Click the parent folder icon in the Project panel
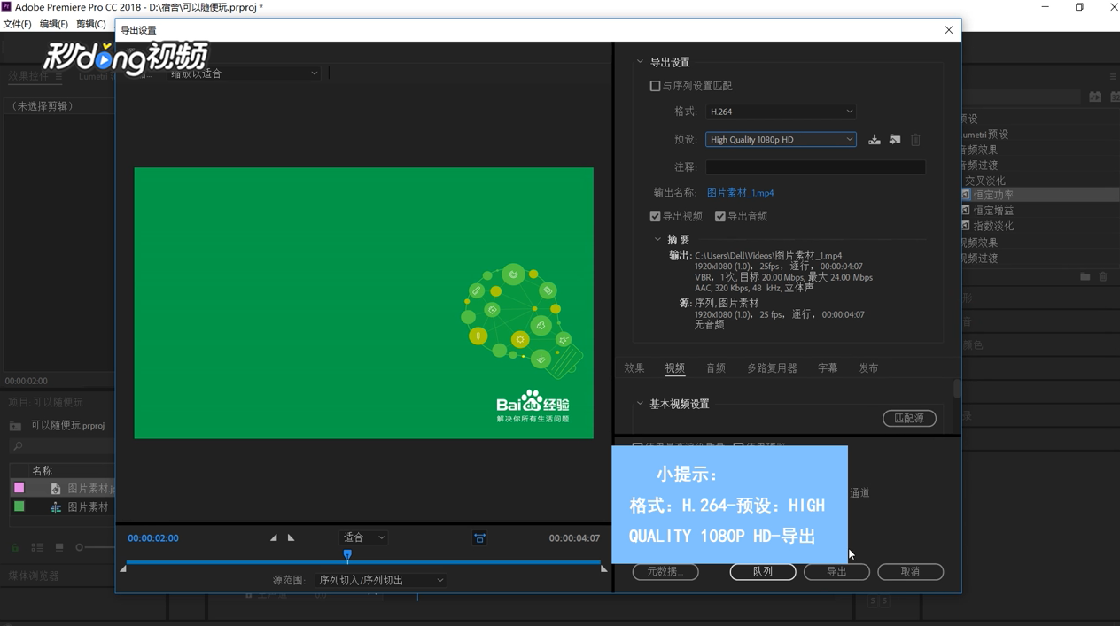The image size is (1120, 626). [x=15, y=426]
